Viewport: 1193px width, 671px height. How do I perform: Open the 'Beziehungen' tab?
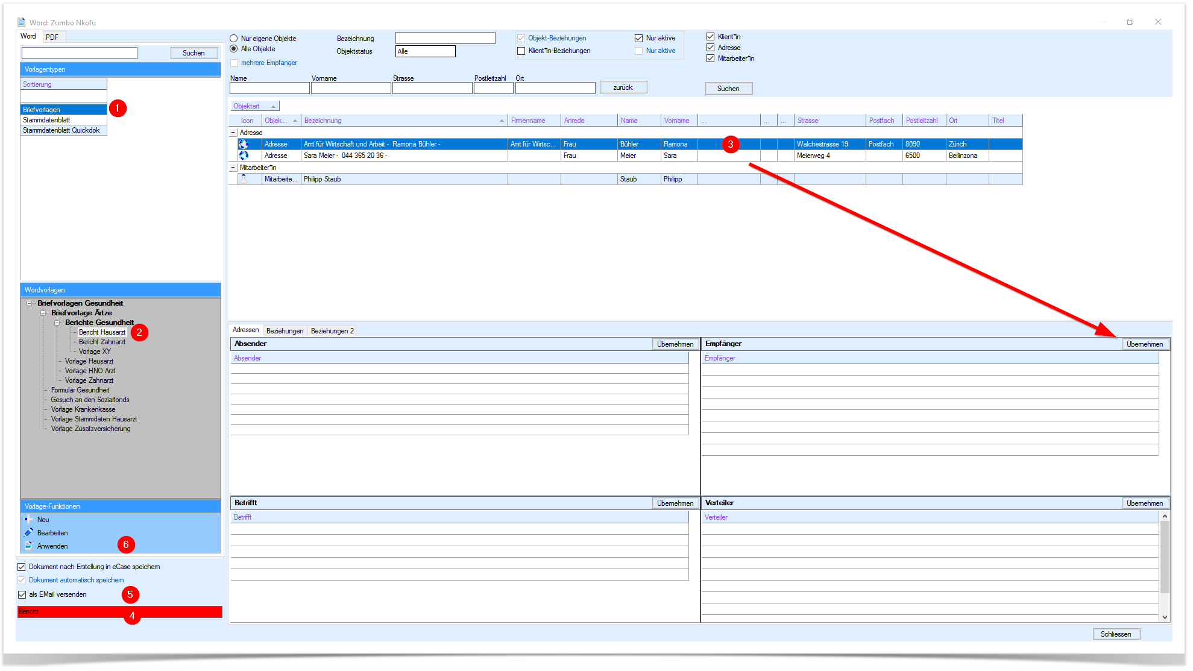coord(285,331)
